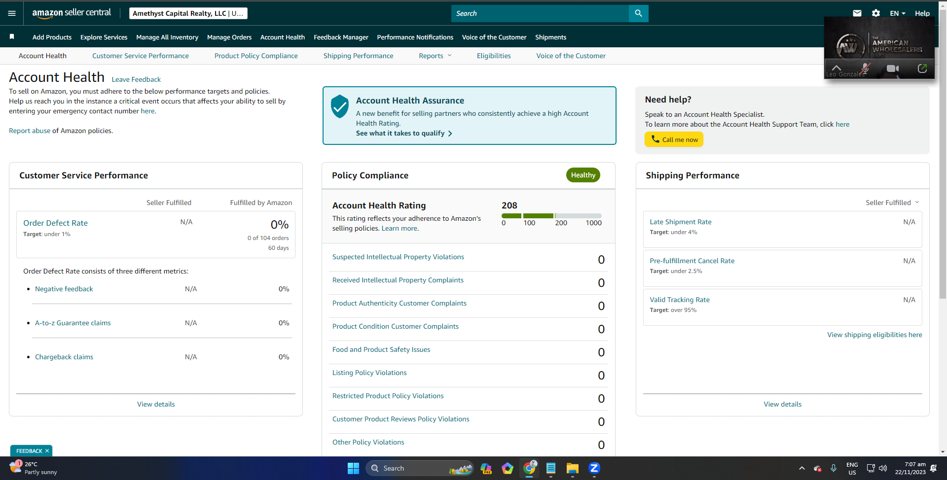
Task: Click the search magnifier button
Action: click(x=639, y=13)
